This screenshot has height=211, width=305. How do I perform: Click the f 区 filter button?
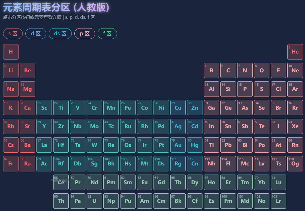pos(107,33)
